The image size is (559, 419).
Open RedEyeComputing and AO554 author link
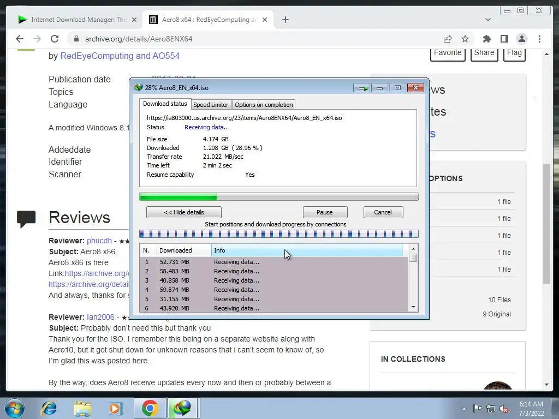(x=120, y=56)
